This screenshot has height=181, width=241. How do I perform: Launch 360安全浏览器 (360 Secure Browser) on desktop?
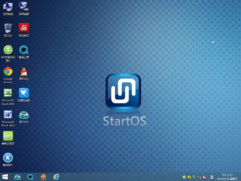pos(8,53)
